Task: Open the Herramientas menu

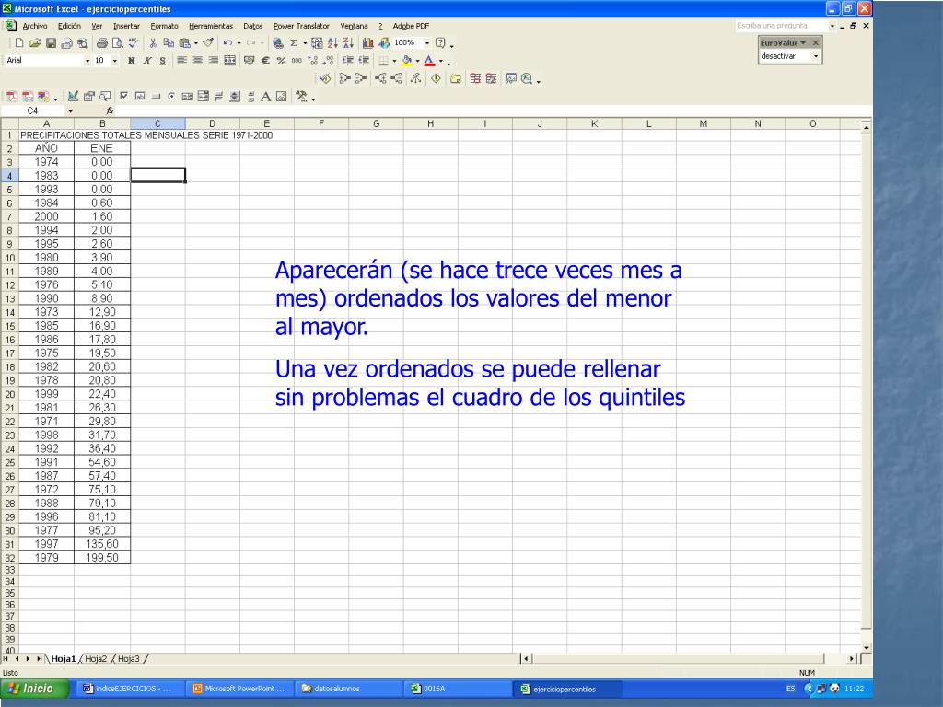Action: tap(211, 26)
